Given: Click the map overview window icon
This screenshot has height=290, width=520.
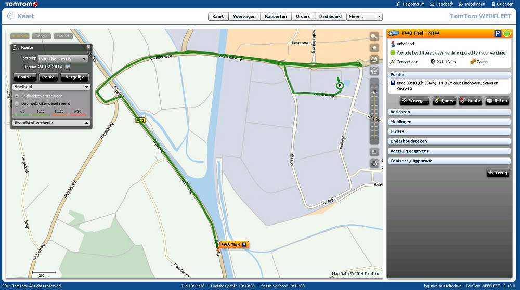Looking at the screenshot, I should 374,152.
